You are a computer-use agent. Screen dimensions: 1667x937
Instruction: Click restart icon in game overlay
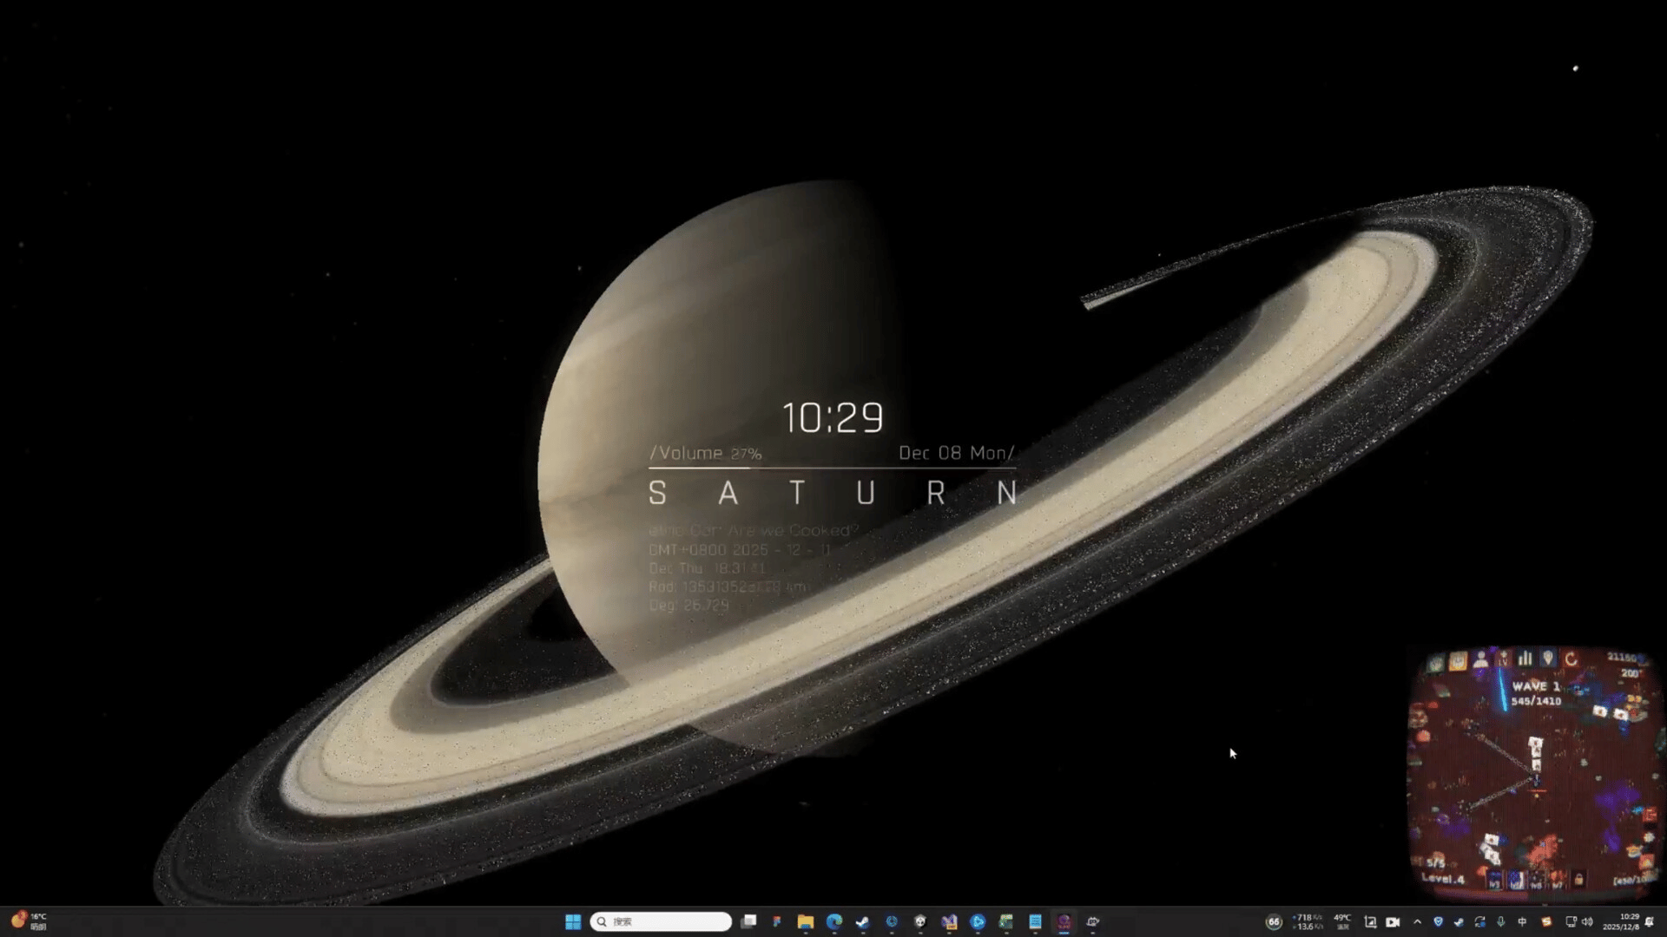1571,659
